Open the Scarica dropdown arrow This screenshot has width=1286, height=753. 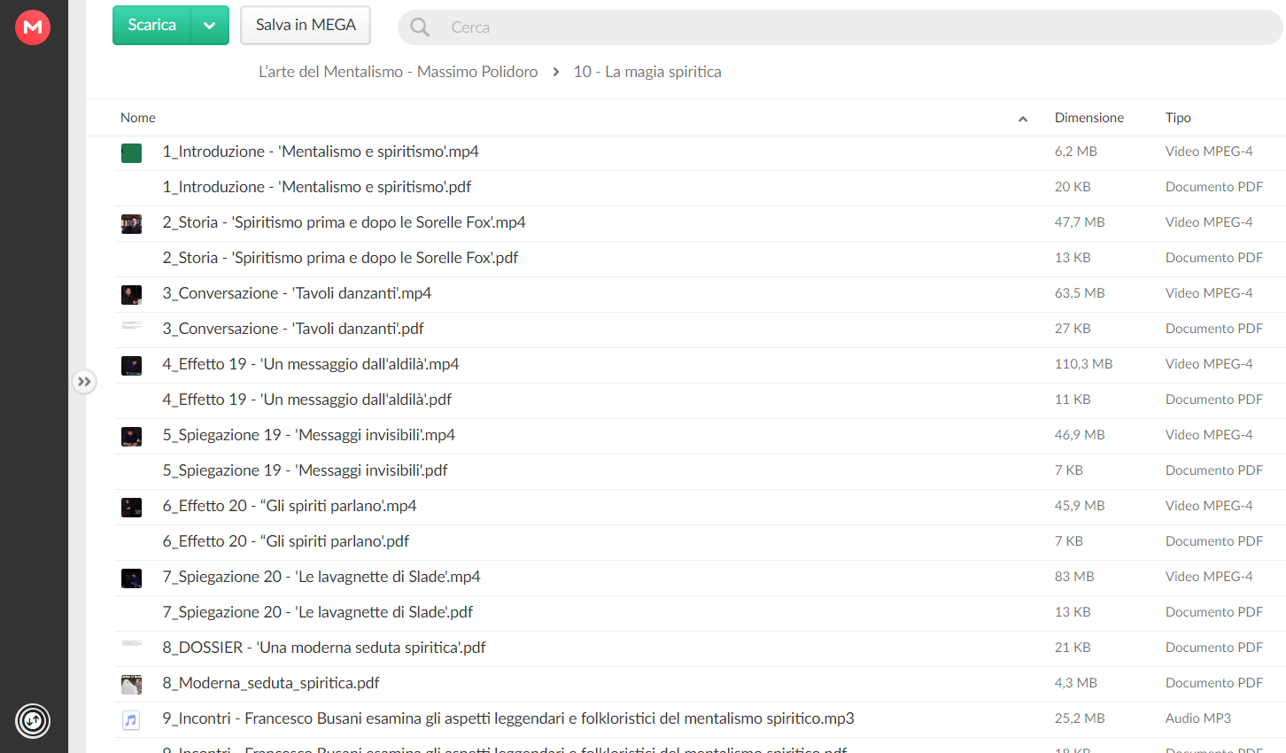coord(210,26)
